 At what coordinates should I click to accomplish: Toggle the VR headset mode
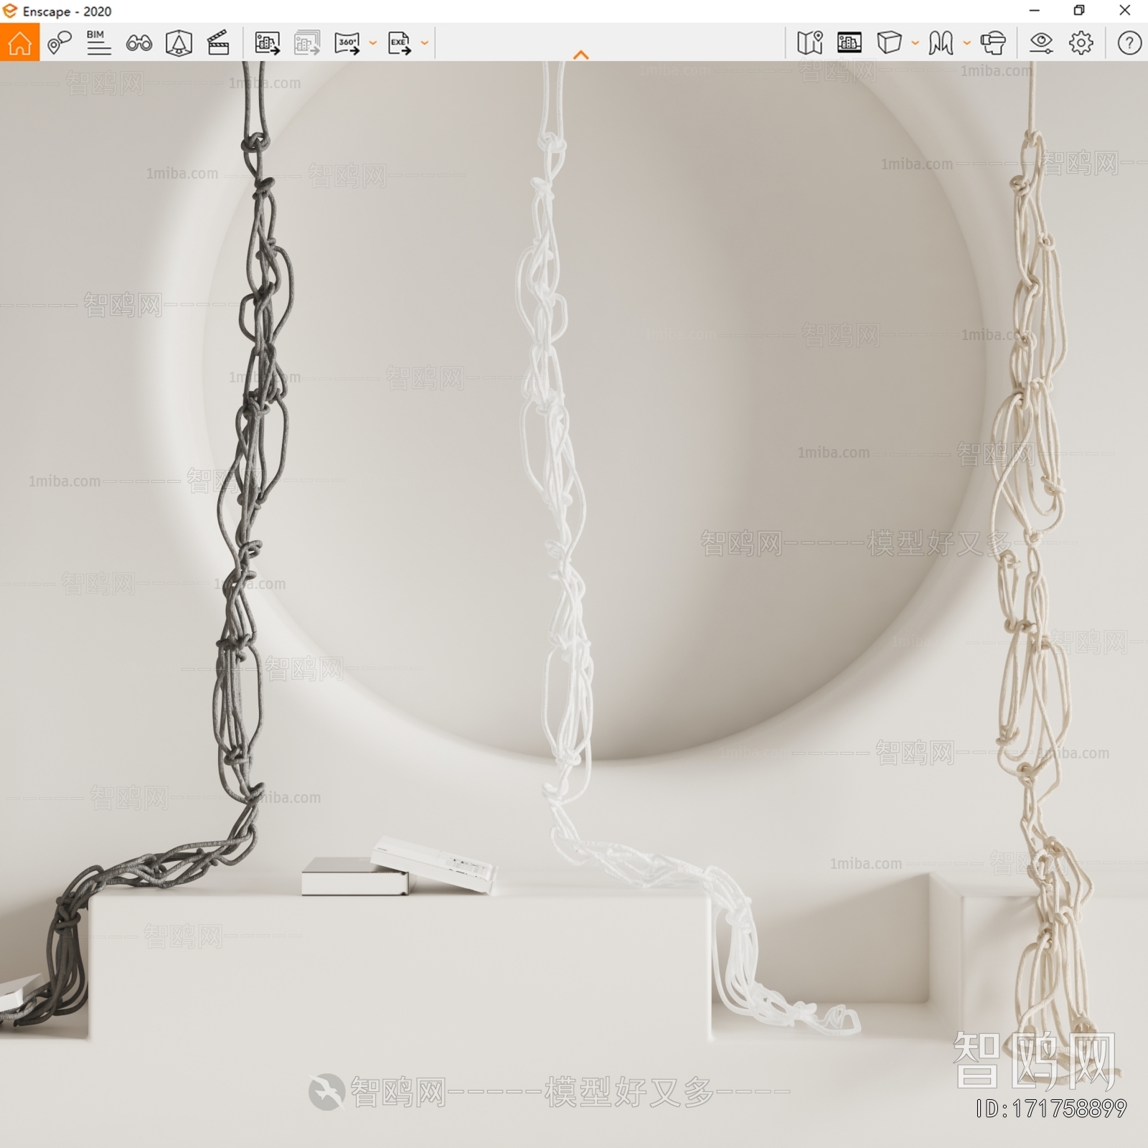(x=993, y=43)
